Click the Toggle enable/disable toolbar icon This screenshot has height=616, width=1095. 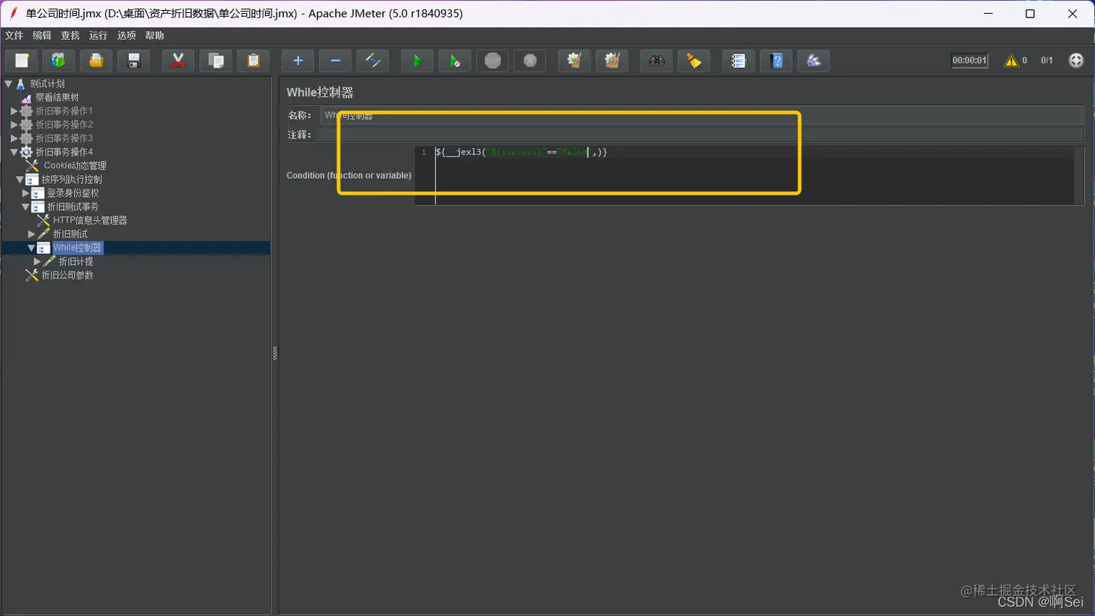pos(373,61)
